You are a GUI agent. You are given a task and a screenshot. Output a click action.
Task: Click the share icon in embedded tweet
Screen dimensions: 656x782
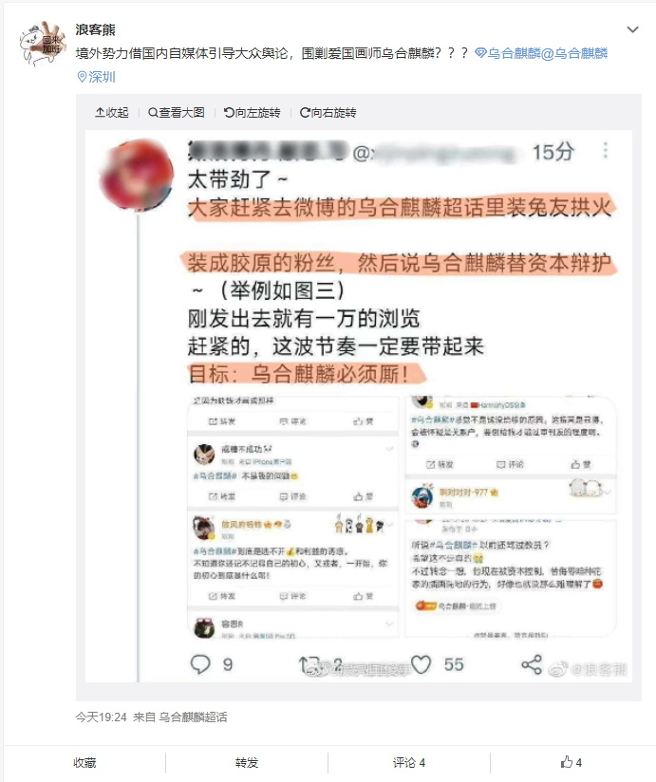coord(532,664)
